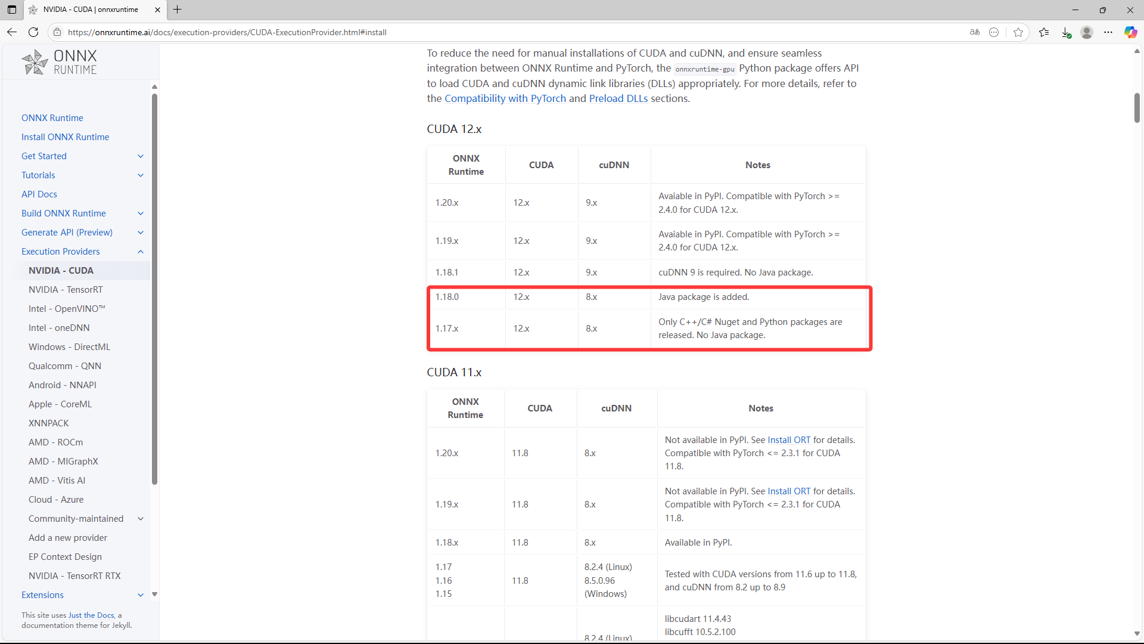Open ONNX Runtime sidebar link
The width and height of the screenshot is (1144, 644).
(x=52, y=118)
